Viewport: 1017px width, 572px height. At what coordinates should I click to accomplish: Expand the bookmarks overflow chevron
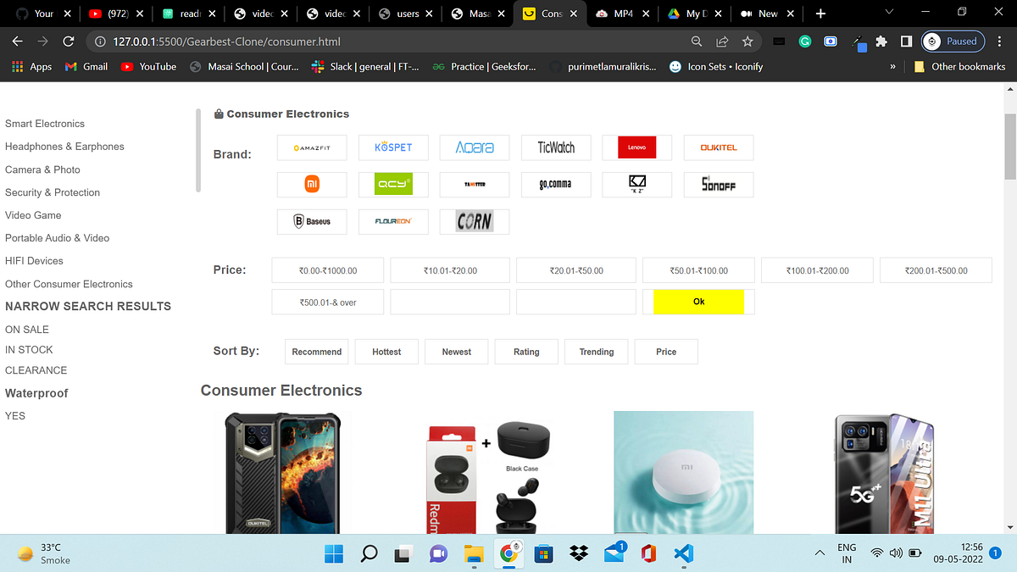coord(892,67)
